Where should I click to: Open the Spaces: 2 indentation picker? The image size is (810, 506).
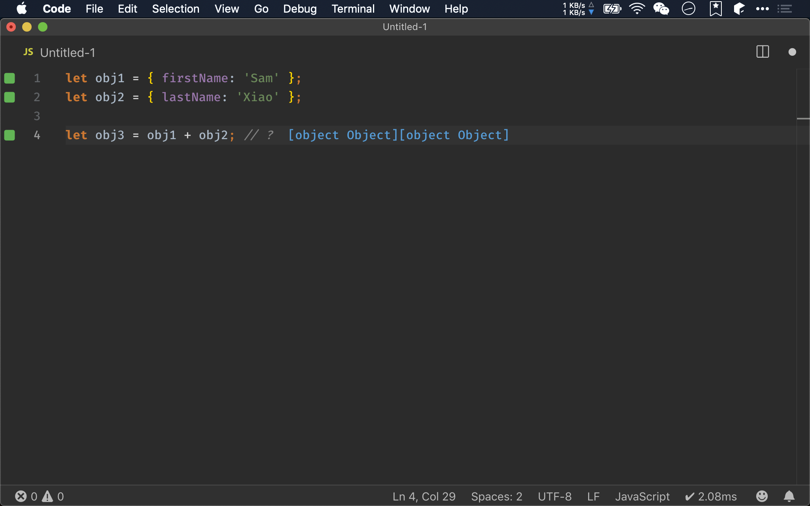click(x=496, y=496)
